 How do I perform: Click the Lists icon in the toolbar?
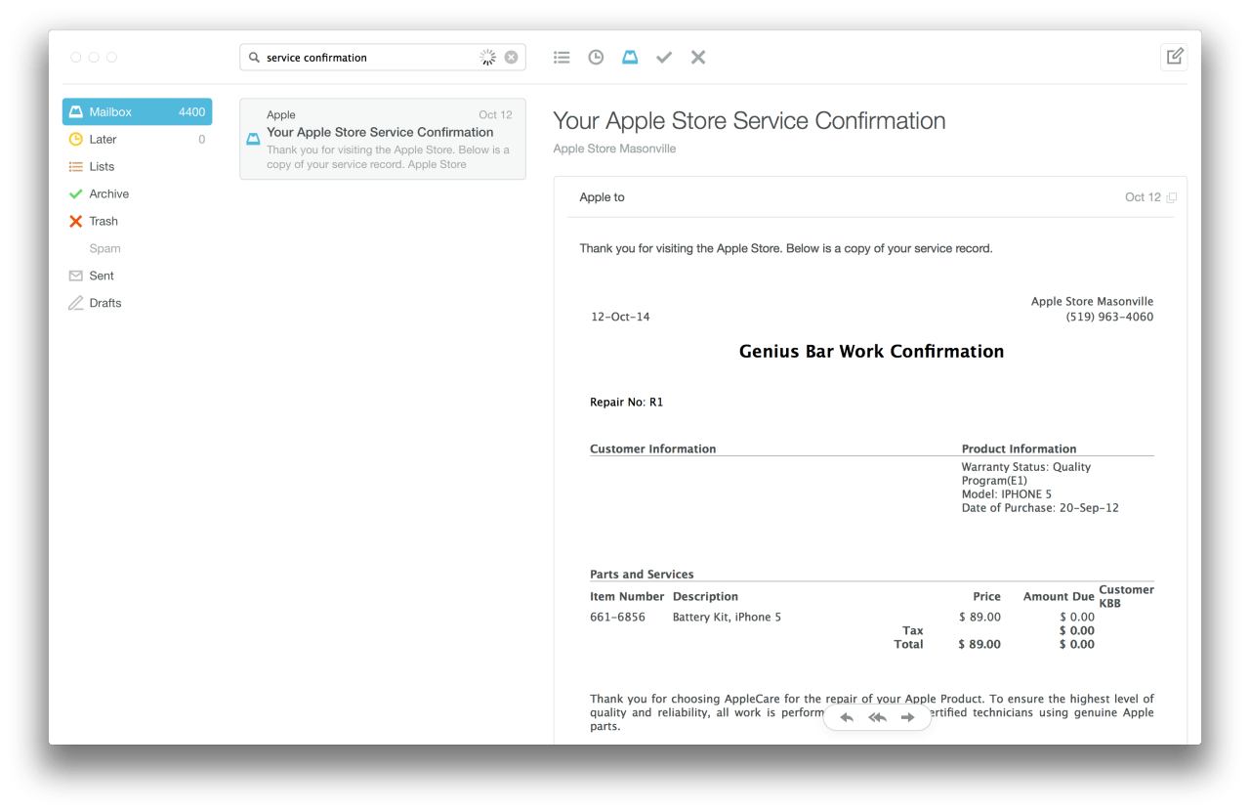[562, 58]
